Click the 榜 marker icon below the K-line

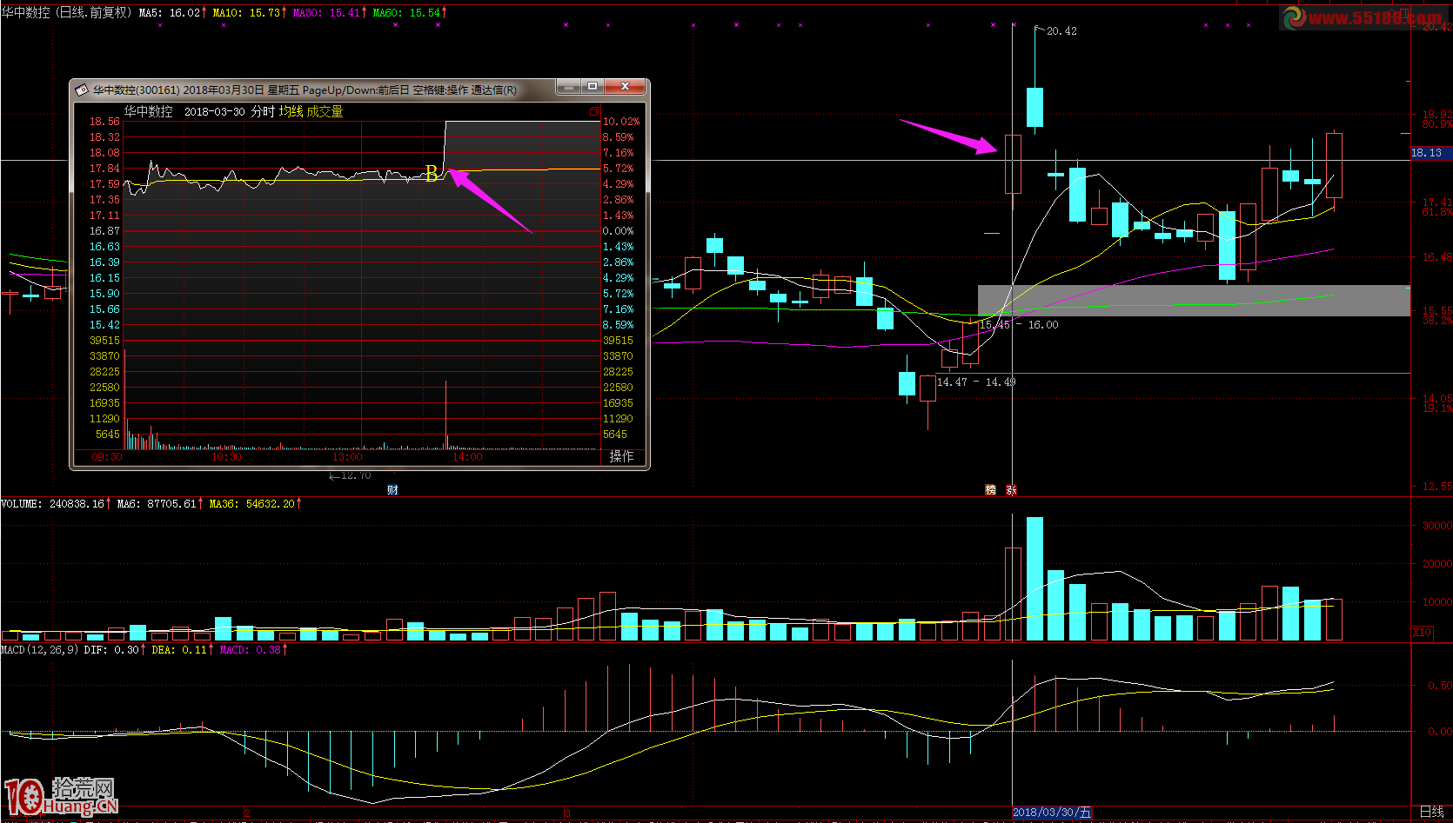click(x=990, y=490)
